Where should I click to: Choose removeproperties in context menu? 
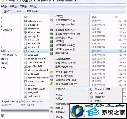(65, 24)
